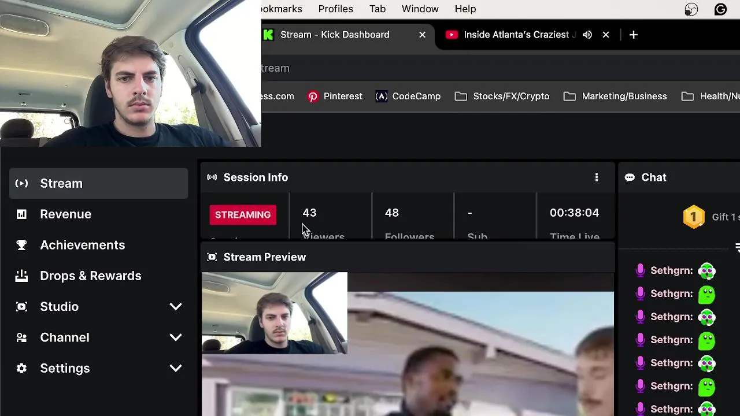Open the Help menu
The width and height of the screenshot is (740, 416).
465,9
